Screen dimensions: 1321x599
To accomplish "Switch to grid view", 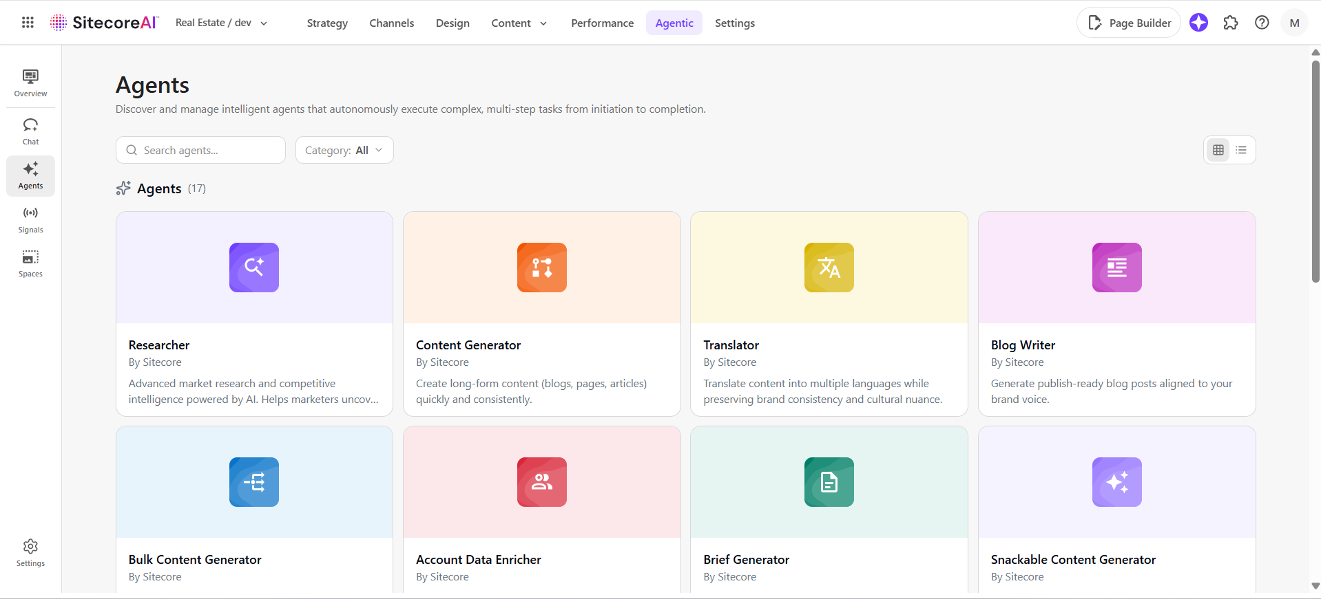I will pyautogui.click(x=1218, y=150).
